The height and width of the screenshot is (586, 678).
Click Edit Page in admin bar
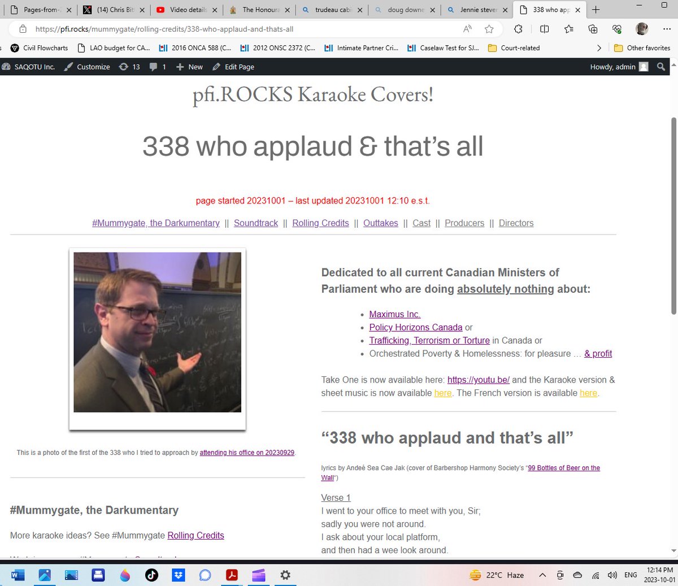pos(233,67)
